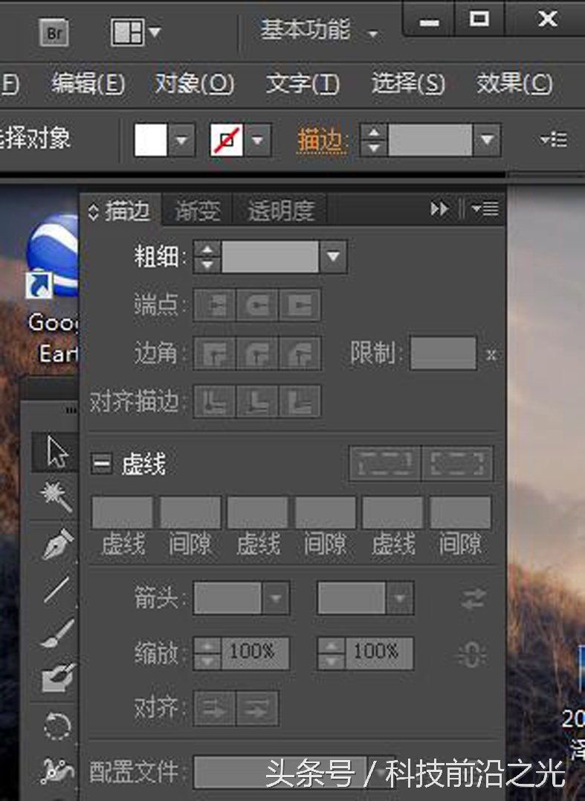Click the 限制 miter limit field
The image size is (585, 801).
443,353
